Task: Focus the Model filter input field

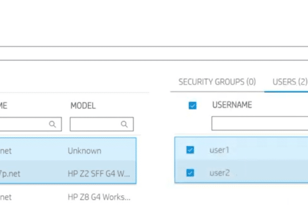Action: [102, 124]
